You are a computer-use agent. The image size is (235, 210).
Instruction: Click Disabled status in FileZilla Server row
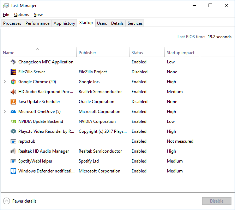tap(139, 72)
